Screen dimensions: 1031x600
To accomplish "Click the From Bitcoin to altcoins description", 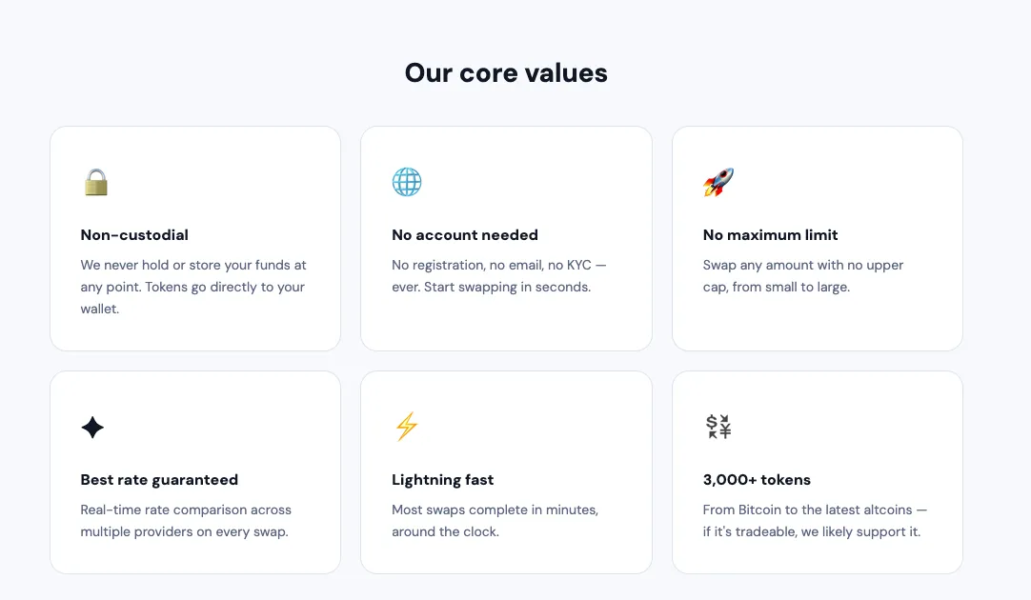I will pos(815,521).
